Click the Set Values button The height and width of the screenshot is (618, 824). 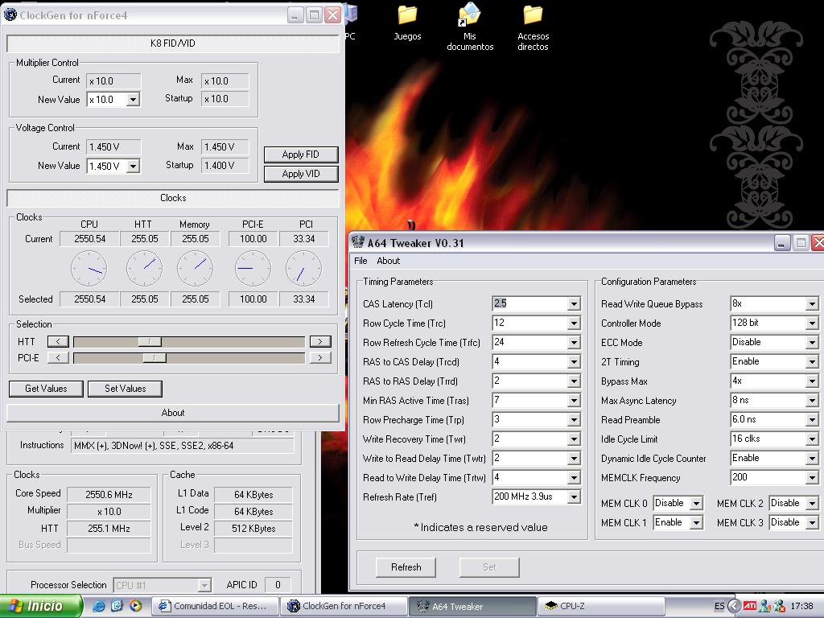pyautogui.click(x=125, y=389)
